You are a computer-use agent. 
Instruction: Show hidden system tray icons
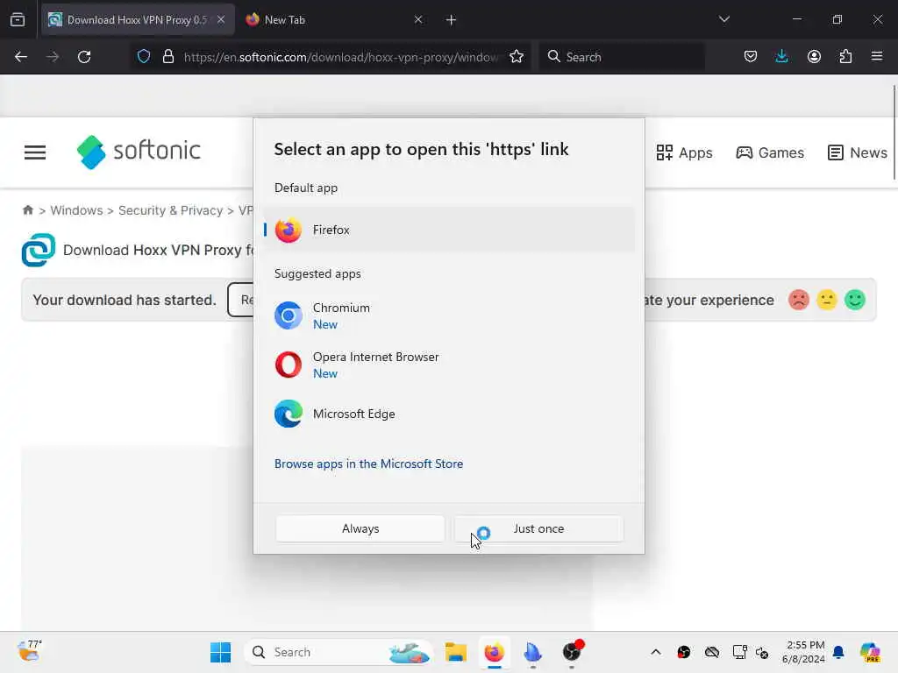pyautogui.click(x=655, y=652)
